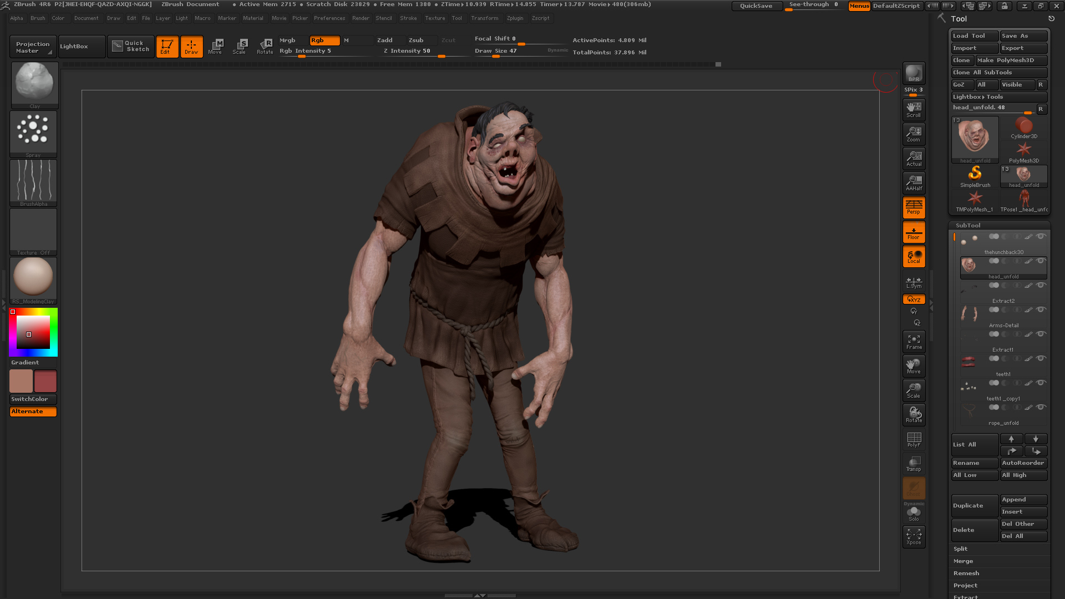Open the BrushAlpha selector
This screenshot has height=599, width=1065.
(x=33, y=182)
